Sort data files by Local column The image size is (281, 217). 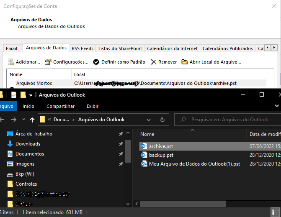[169, 74]
